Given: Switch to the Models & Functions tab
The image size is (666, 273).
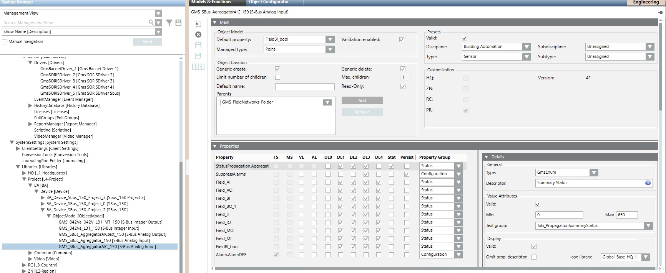Looking at the screenshot, I should coord(211,2).
